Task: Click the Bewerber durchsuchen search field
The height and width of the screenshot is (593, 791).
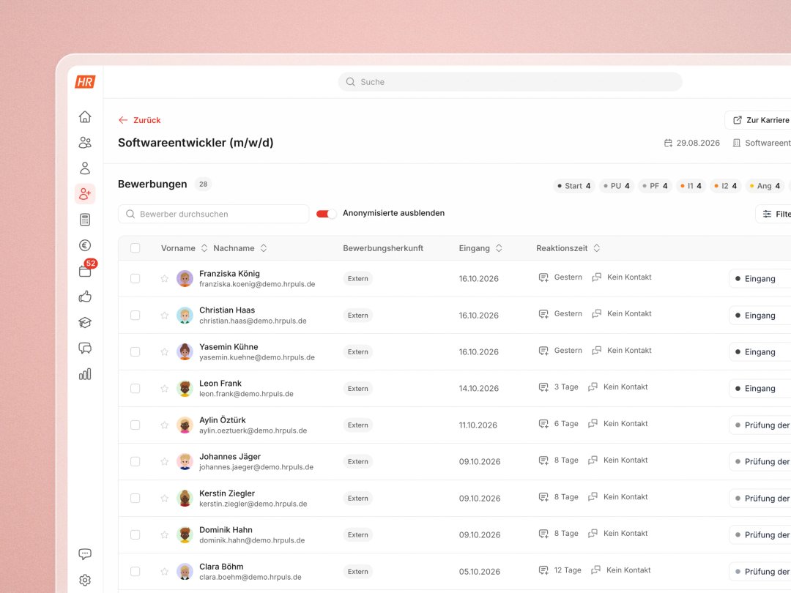Action: (x=213, y=214)
